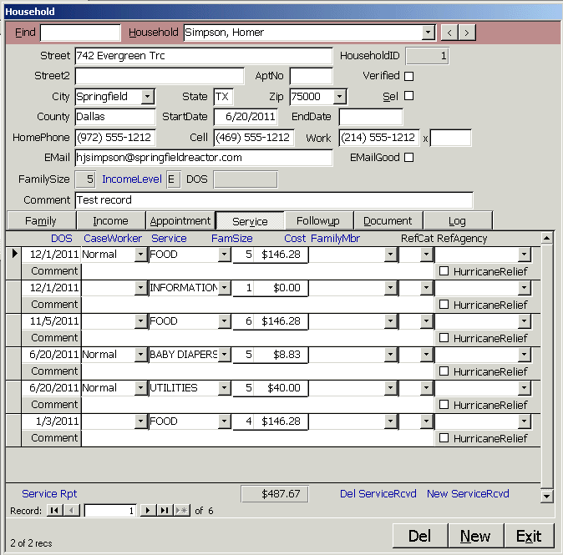Check HurricaneRelief for first service row
563x555 pixels.
point(444,271)
